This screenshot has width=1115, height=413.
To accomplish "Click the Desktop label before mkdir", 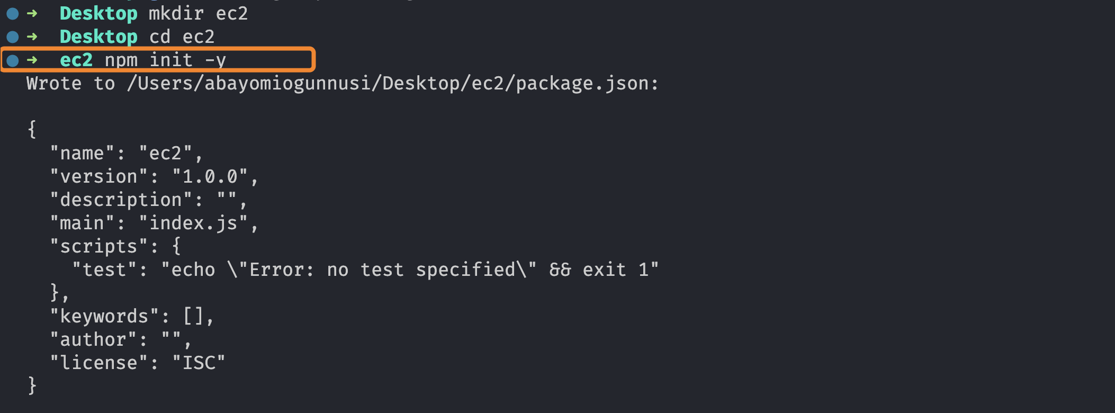I will click(98, 14).
